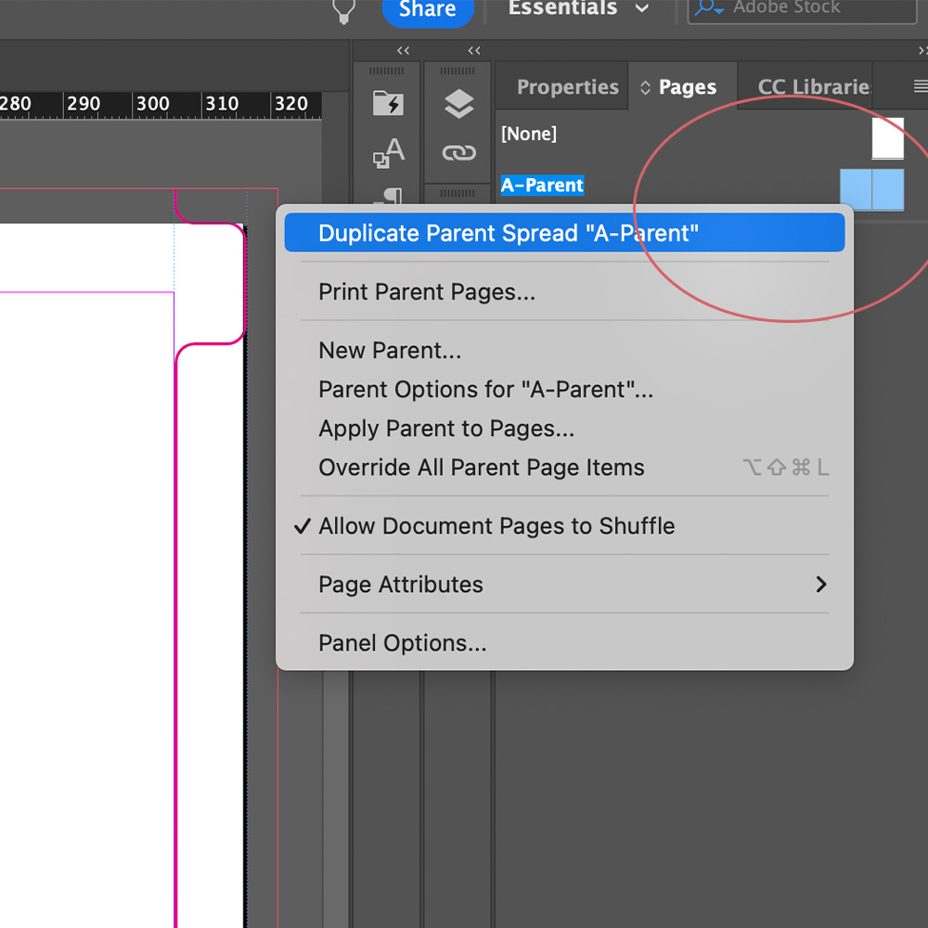Choose Override All Parent Page Items

coord(564,468)
